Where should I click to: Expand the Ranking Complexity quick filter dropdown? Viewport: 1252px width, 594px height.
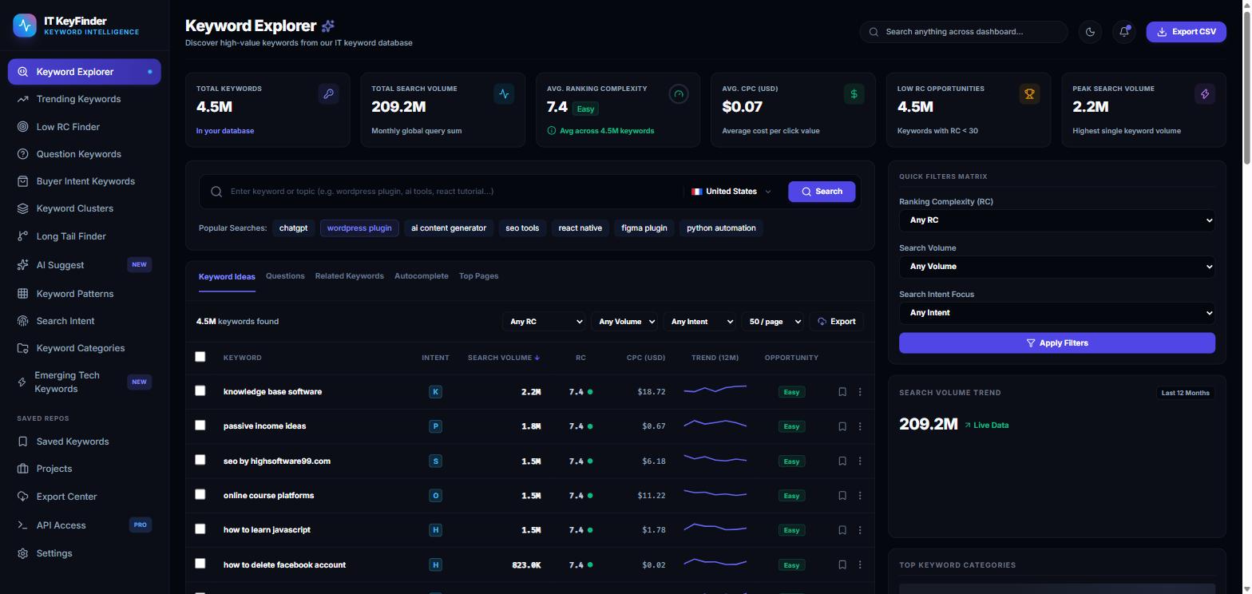tap(1057, 220)
